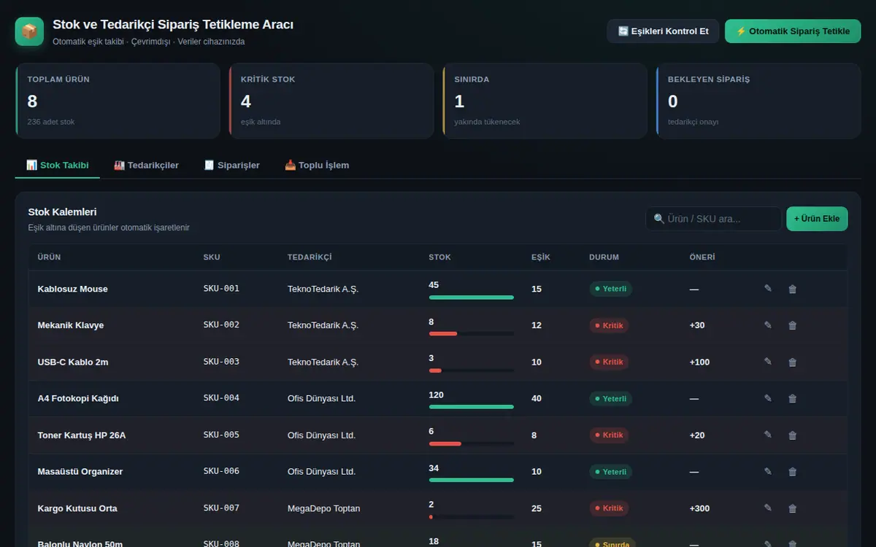876x547 pixels.
Task: Click the SKU-005 cell
Action: pyautogui.click(x=221, y=435)
